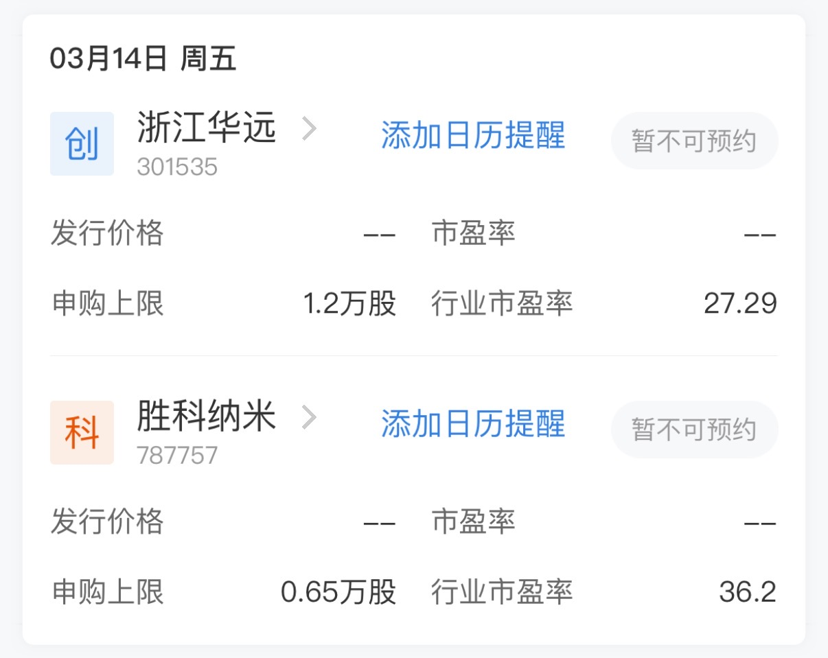Click the 0.65万股 subscription limit value
Viewport: 828px width, 658px height.
pyautogui.click(x=338, y=592)
